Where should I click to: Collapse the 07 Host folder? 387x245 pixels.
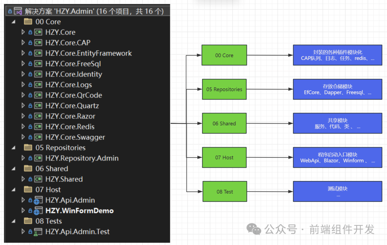pyautogui.click(x=14, y=190)
